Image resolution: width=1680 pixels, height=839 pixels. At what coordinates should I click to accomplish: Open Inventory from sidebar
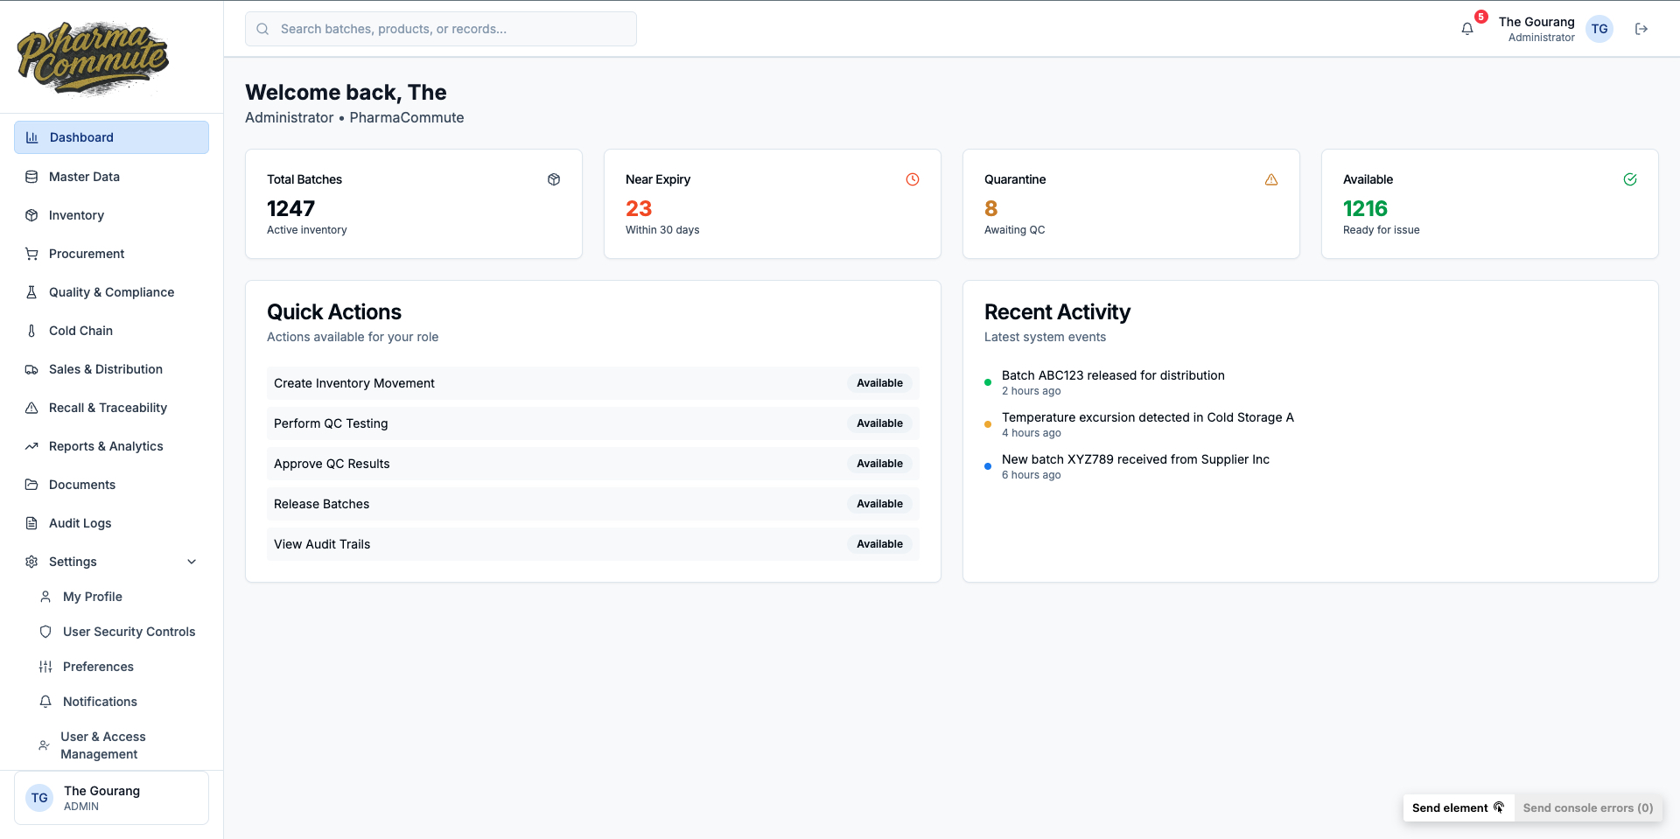(x=111, y=215)
